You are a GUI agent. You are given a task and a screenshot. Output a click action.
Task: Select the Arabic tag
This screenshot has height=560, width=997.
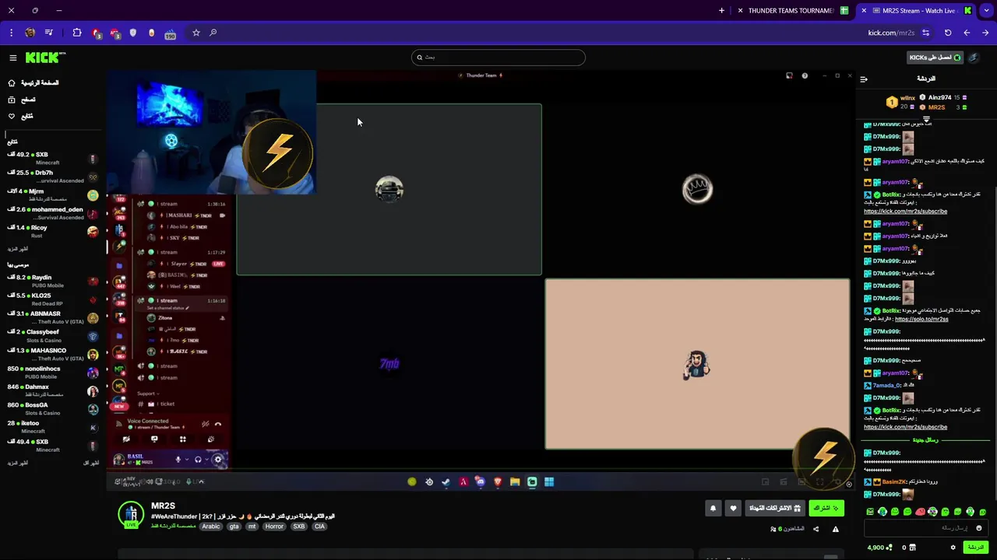[211, 527]
